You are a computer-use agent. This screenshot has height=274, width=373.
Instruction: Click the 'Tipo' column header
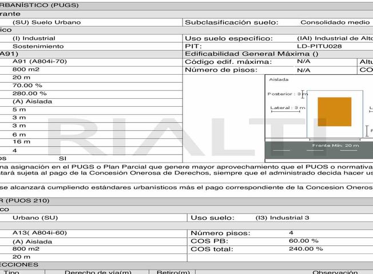11,272
